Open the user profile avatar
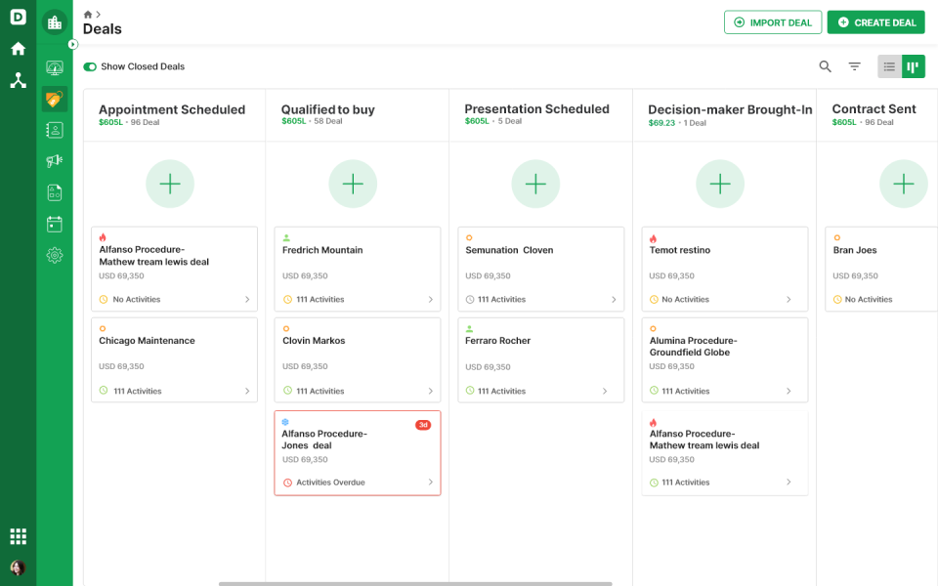Screen dimensions: 938x586 tap(18, 567)
